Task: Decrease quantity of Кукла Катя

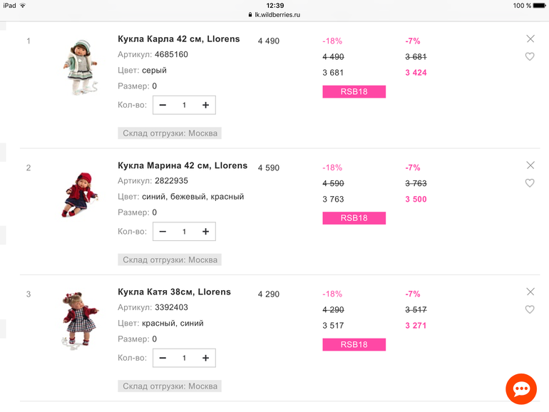Action: [x=163, y=358]
